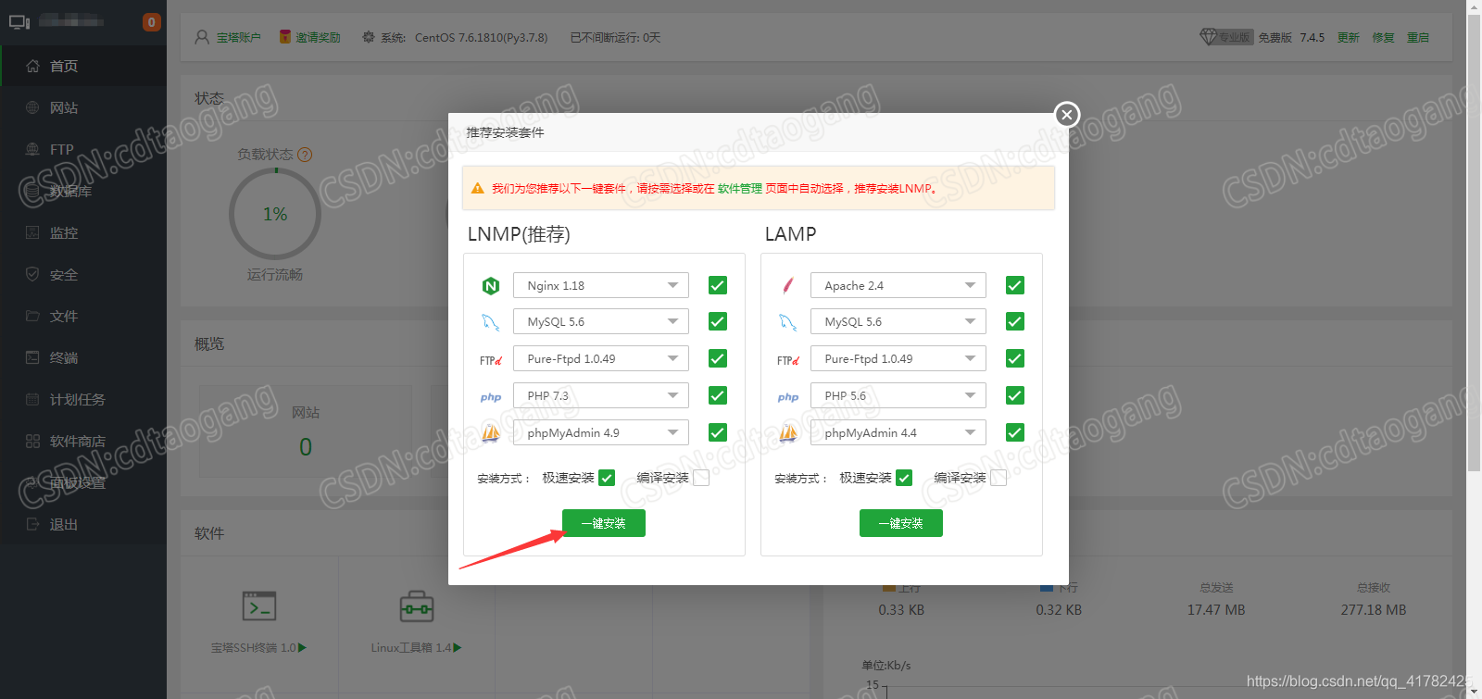Open 文件 in the sidebar
This screenshot has width=1482, height=699.
pos(83,316)
